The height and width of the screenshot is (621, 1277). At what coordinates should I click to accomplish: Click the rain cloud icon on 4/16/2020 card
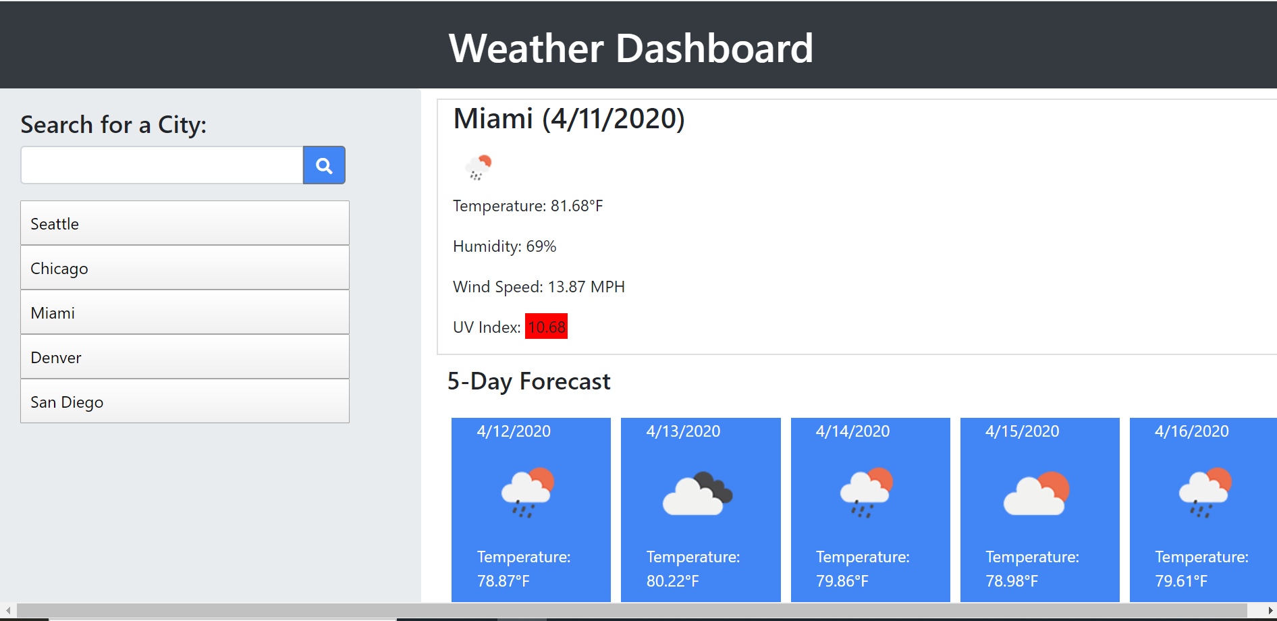click(x=1205, y=493)
